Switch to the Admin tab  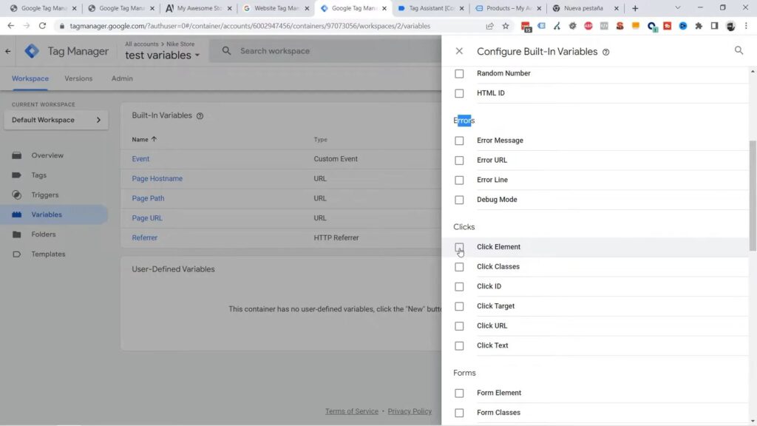(122, 78)
